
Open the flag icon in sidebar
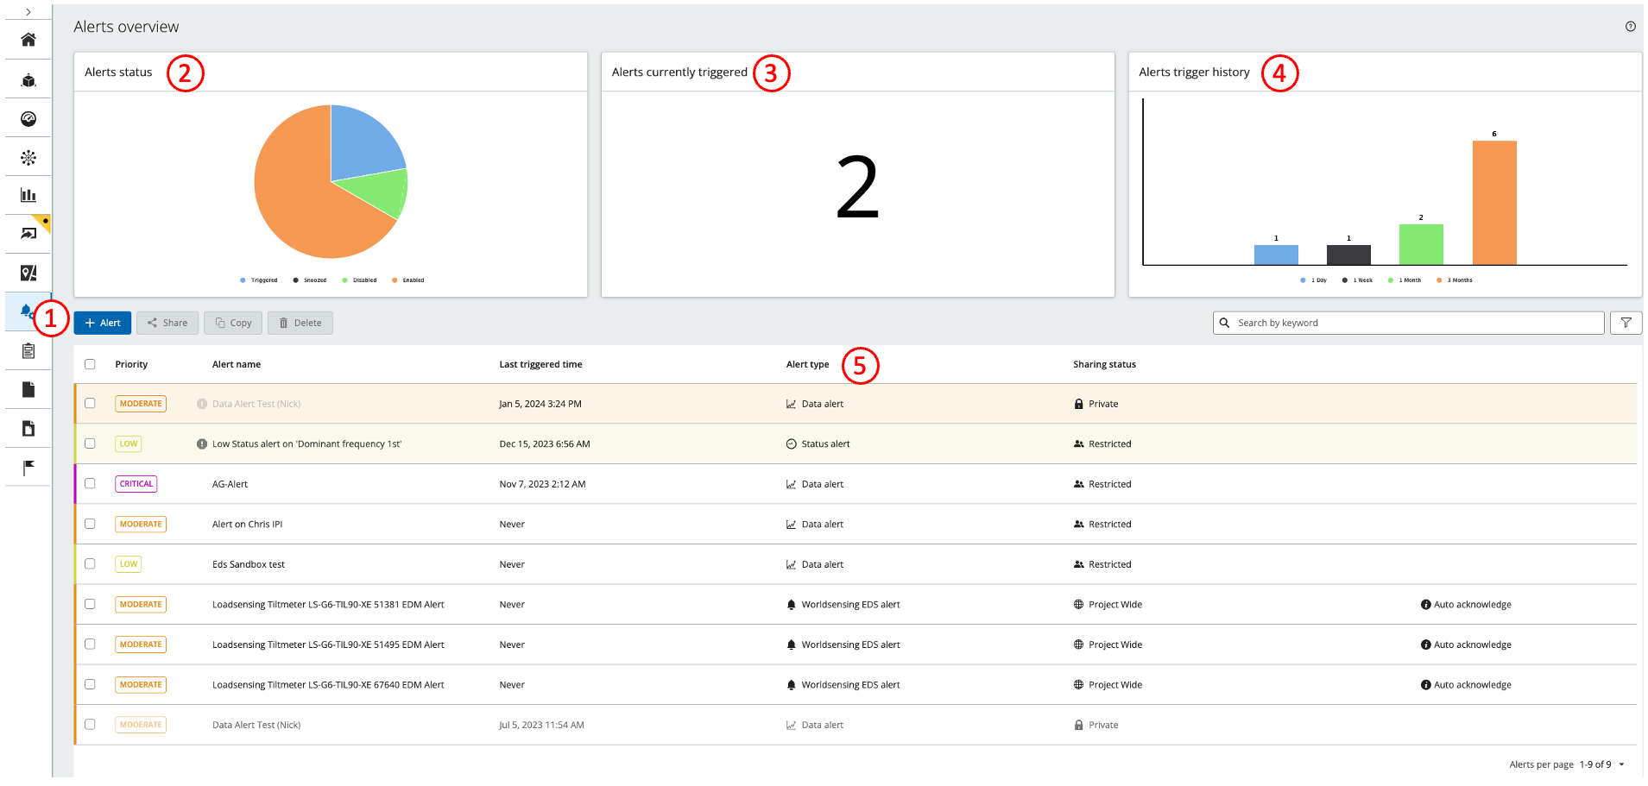(x=28, y=468)
